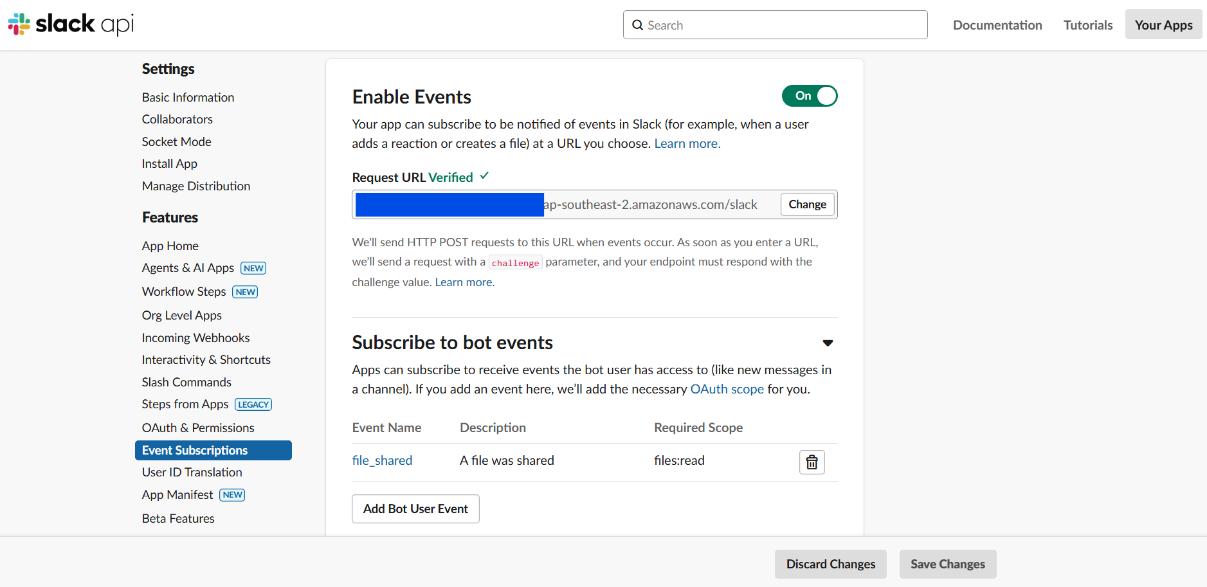The width and height of the screenshot is (1207, 587).
Task: Open the Documentation menu item
Action: (997, 24)
